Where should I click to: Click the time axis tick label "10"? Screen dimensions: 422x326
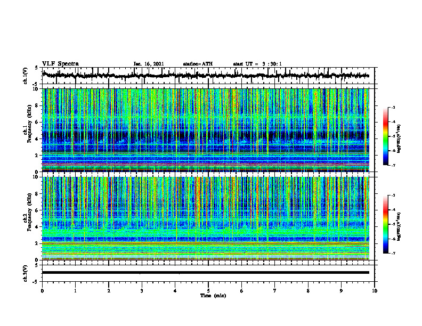click(375, 291)
